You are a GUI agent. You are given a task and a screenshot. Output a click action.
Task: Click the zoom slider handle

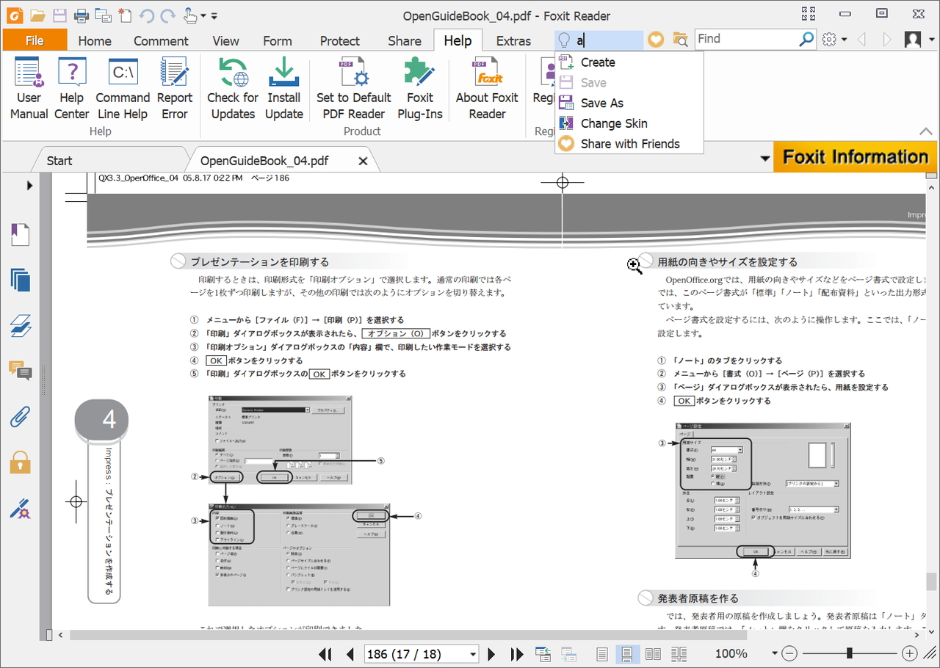[850, 653]
